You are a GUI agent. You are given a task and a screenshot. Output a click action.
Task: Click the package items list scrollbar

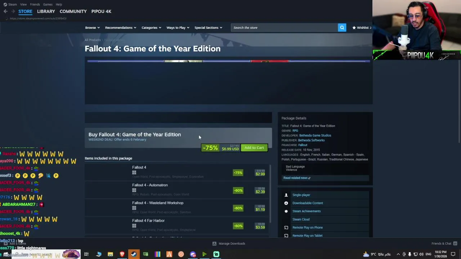coord(270,194)
